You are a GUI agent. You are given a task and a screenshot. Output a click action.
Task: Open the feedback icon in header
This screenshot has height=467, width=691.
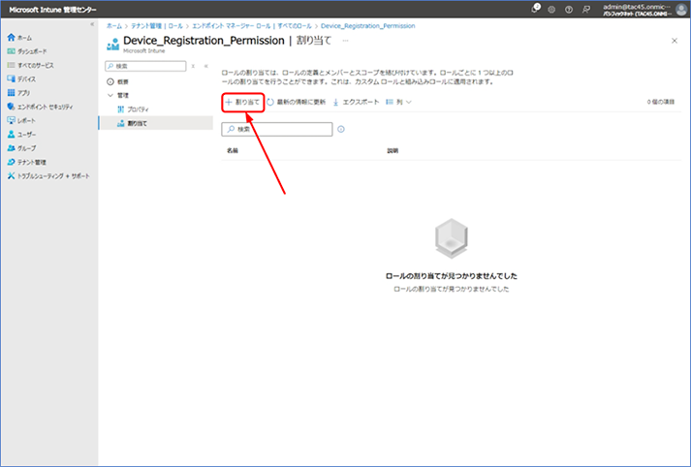[x=585, y=10]
